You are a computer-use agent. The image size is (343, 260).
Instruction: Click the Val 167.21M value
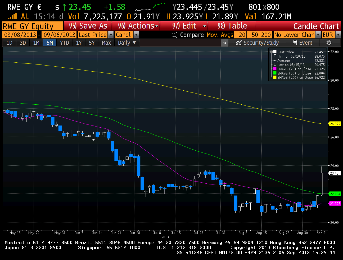(x=268, y=17)
